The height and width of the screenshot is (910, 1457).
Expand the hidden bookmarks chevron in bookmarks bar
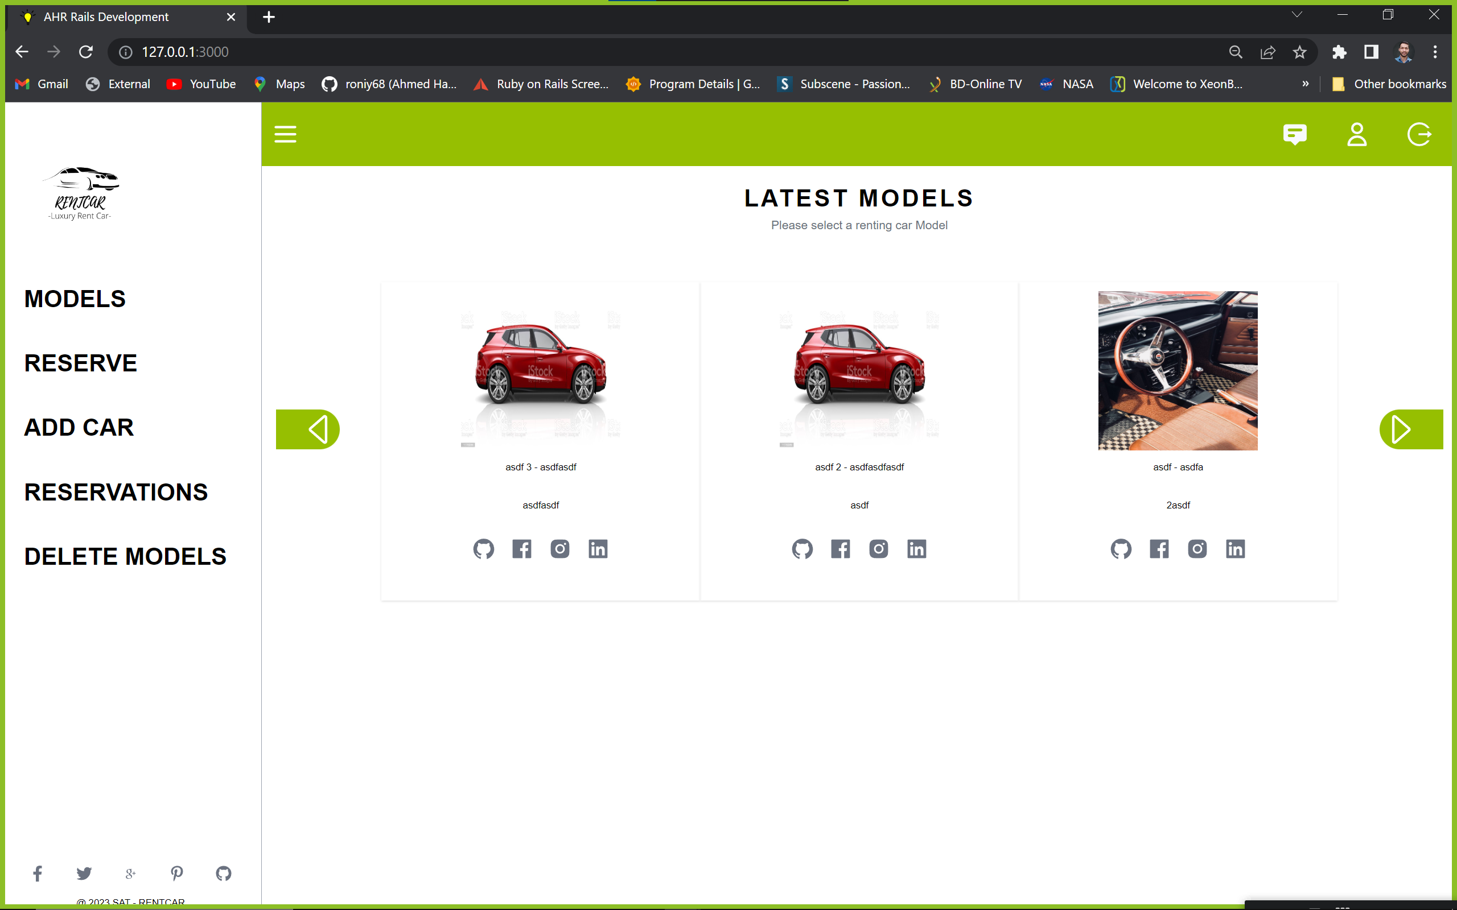(x=1305, y=84)
